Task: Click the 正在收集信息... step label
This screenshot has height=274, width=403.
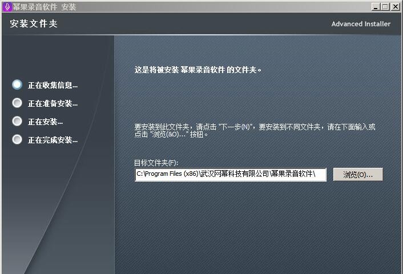Action: click(x=53, y=85)
